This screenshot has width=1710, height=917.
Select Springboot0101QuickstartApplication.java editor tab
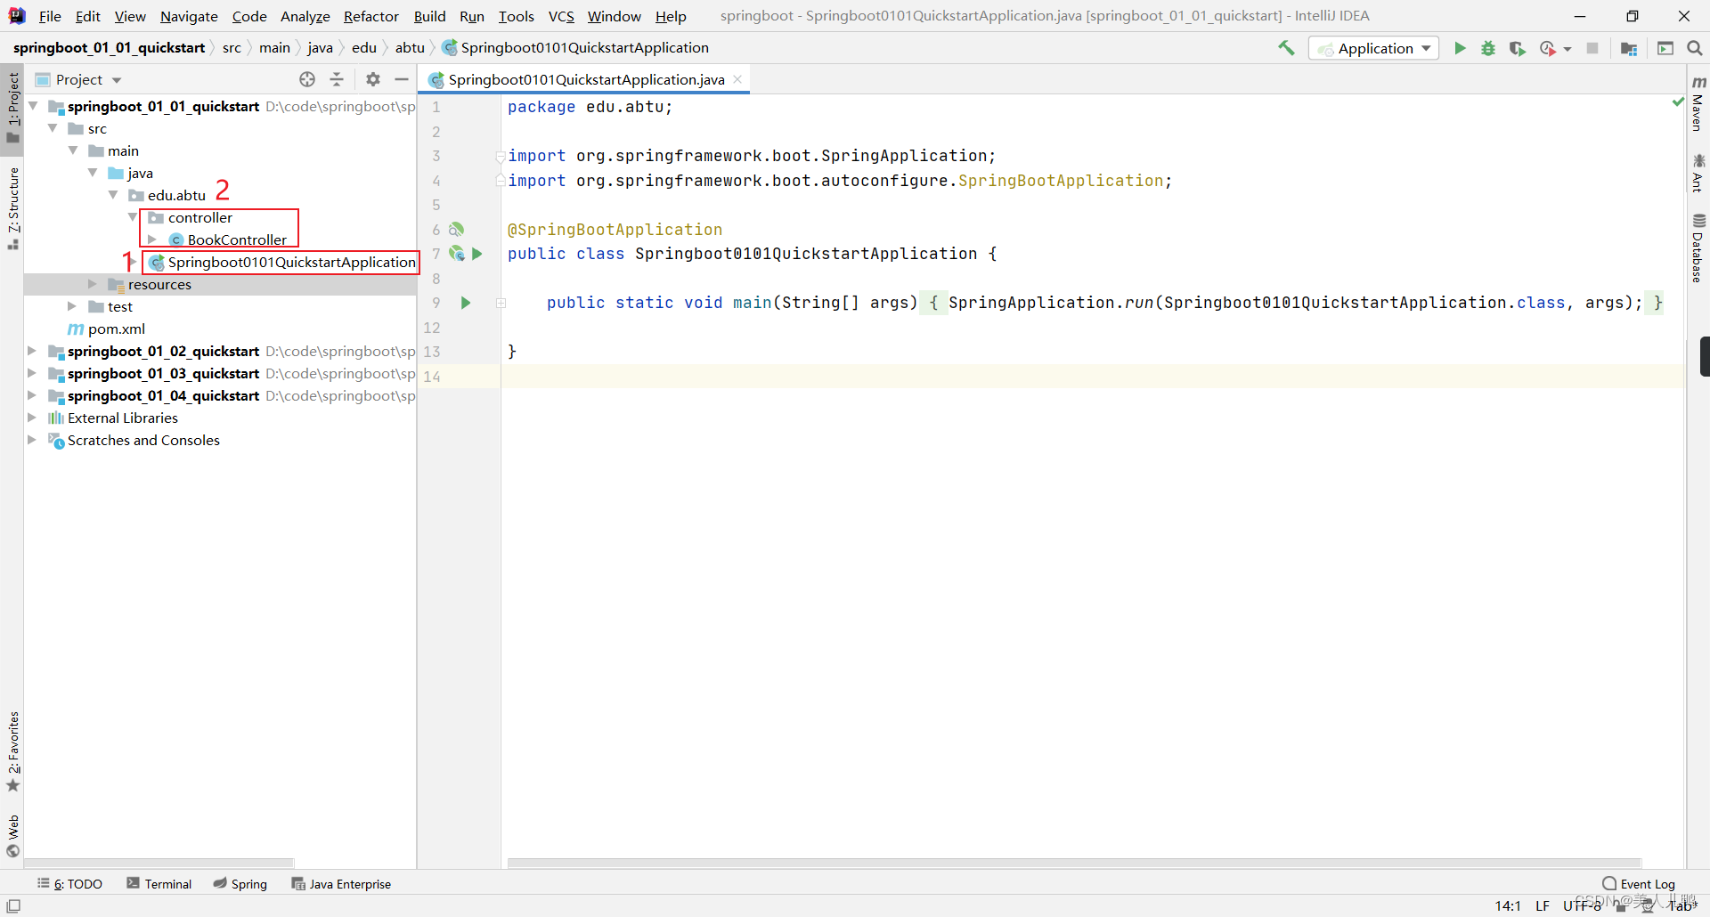click(585, 79)
